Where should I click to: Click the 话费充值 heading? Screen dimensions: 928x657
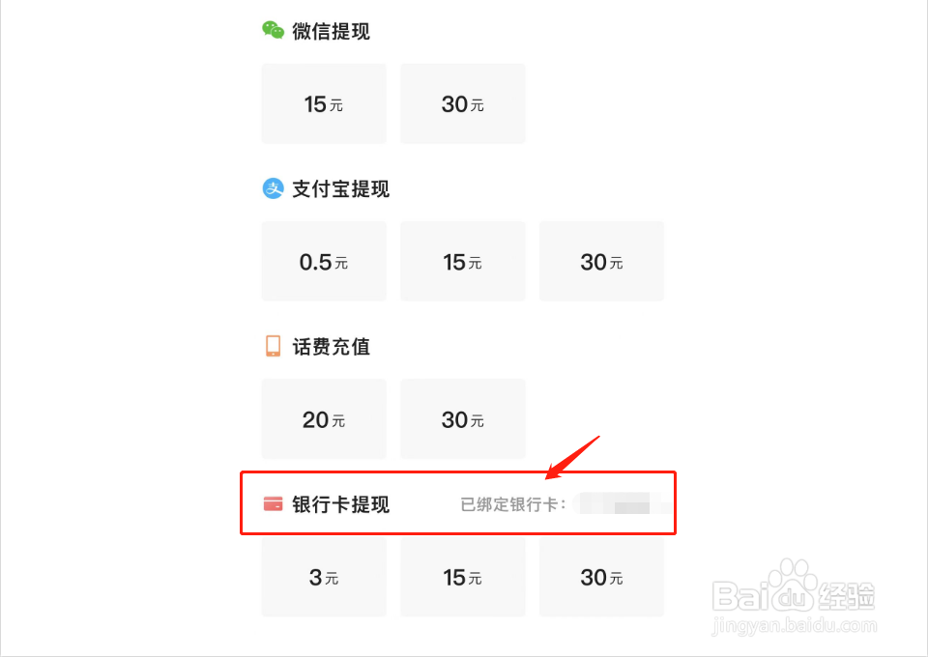click(x=331, y=347)
